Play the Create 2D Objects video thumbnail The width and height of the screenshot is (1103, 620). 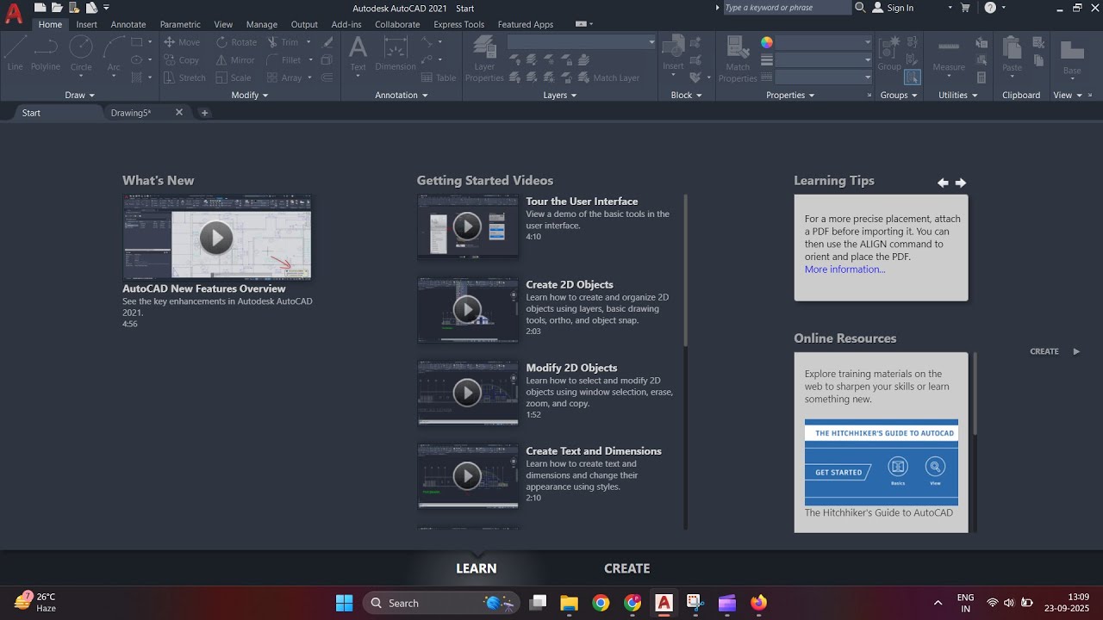(468, 309)
